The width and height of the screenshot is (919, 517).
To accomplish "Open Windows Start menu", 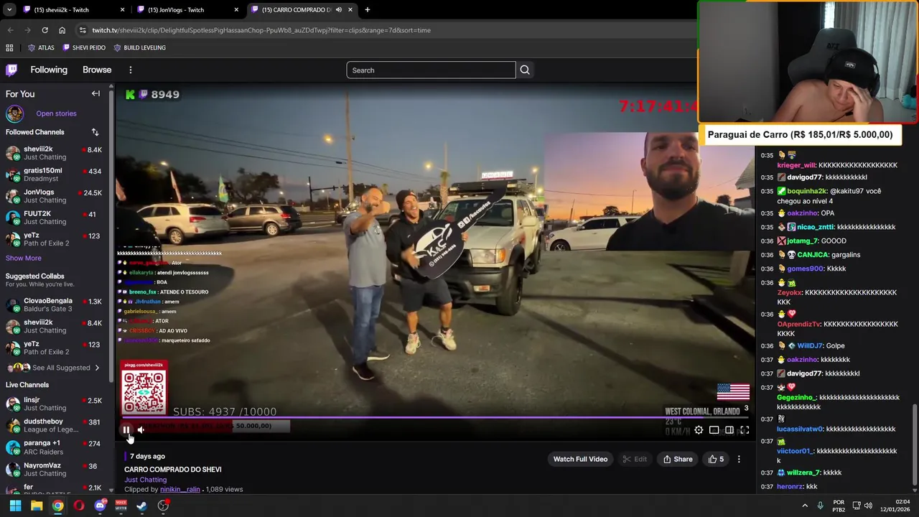I will click(x=15, y=506).
